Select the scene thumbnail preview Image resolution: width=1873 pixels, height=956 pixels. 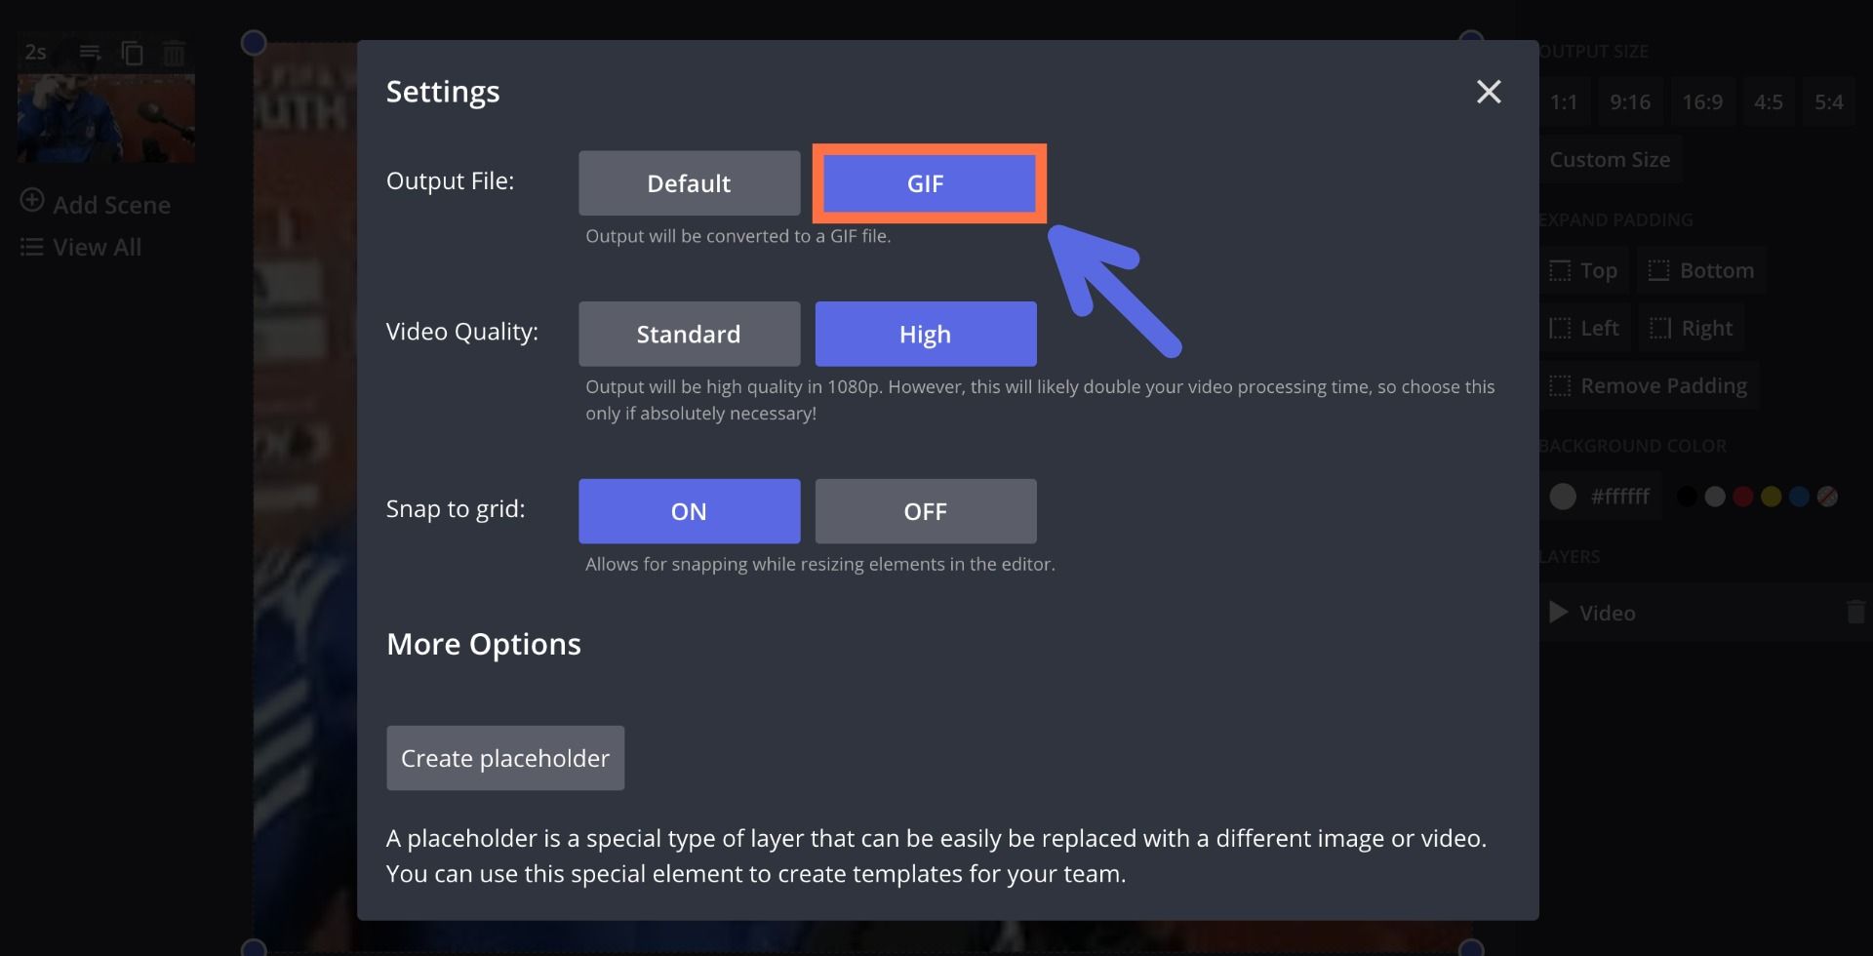pyautogui.click(x=106, y=118)
